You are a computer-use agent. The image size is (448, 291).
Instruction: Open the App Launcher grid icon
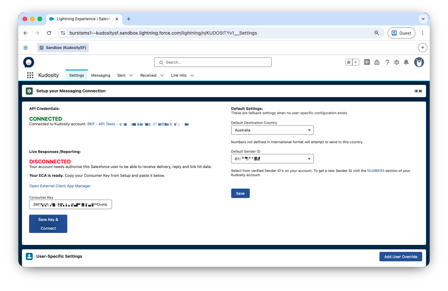click(x=30, y=75)
